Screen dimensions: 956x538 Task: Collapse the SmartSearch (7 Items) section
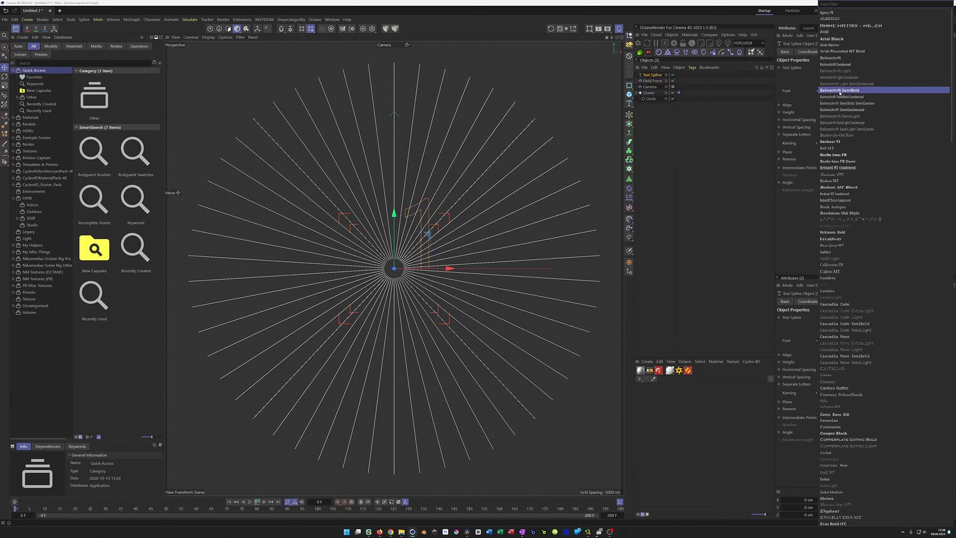point(76,127)
